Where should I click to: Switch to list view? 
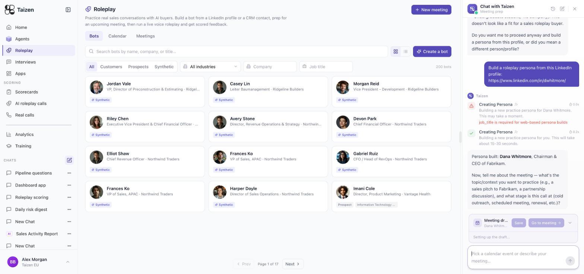pos(406,52)
